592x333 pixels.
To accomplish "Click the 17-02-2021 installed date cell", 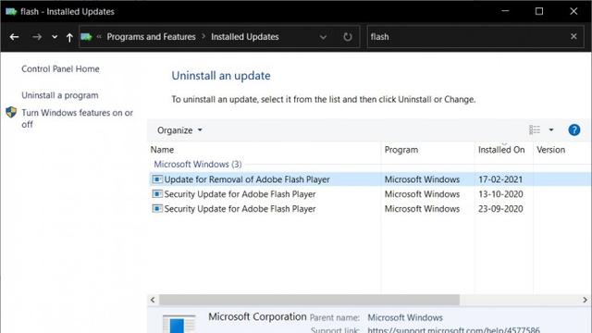I will coord(500,179).
